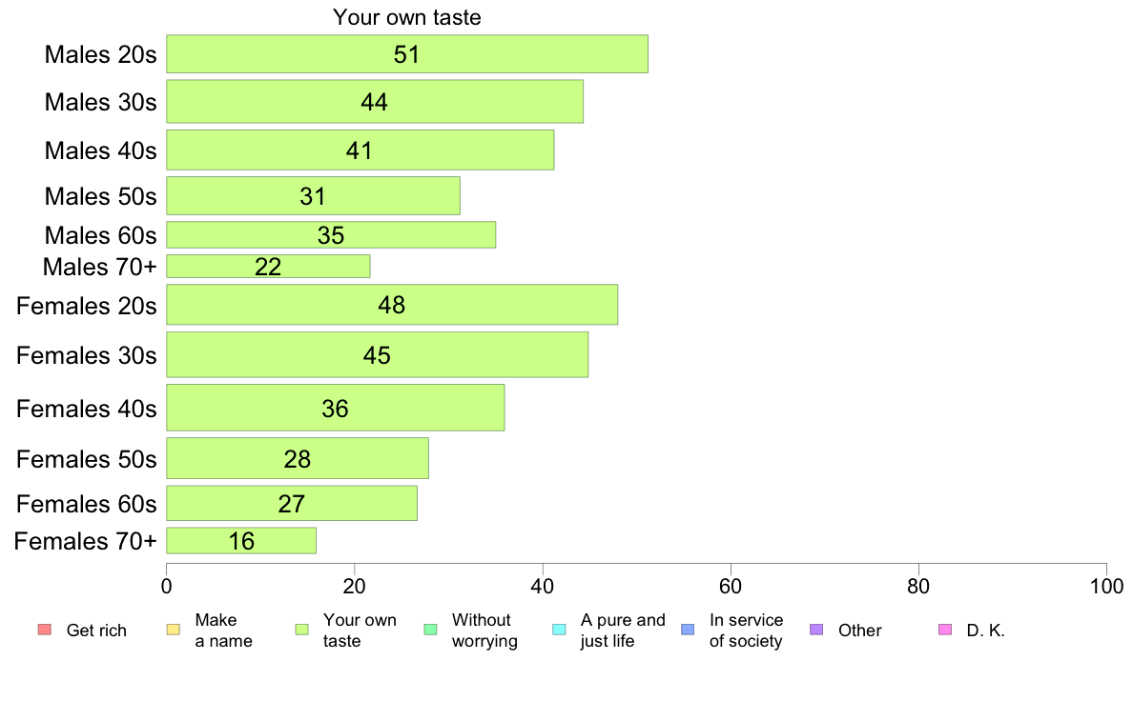Image resolution: width=1133 pixels, height=701 pixels.
Task: Click the Your own taste chart title
Action: click(407, 17)
